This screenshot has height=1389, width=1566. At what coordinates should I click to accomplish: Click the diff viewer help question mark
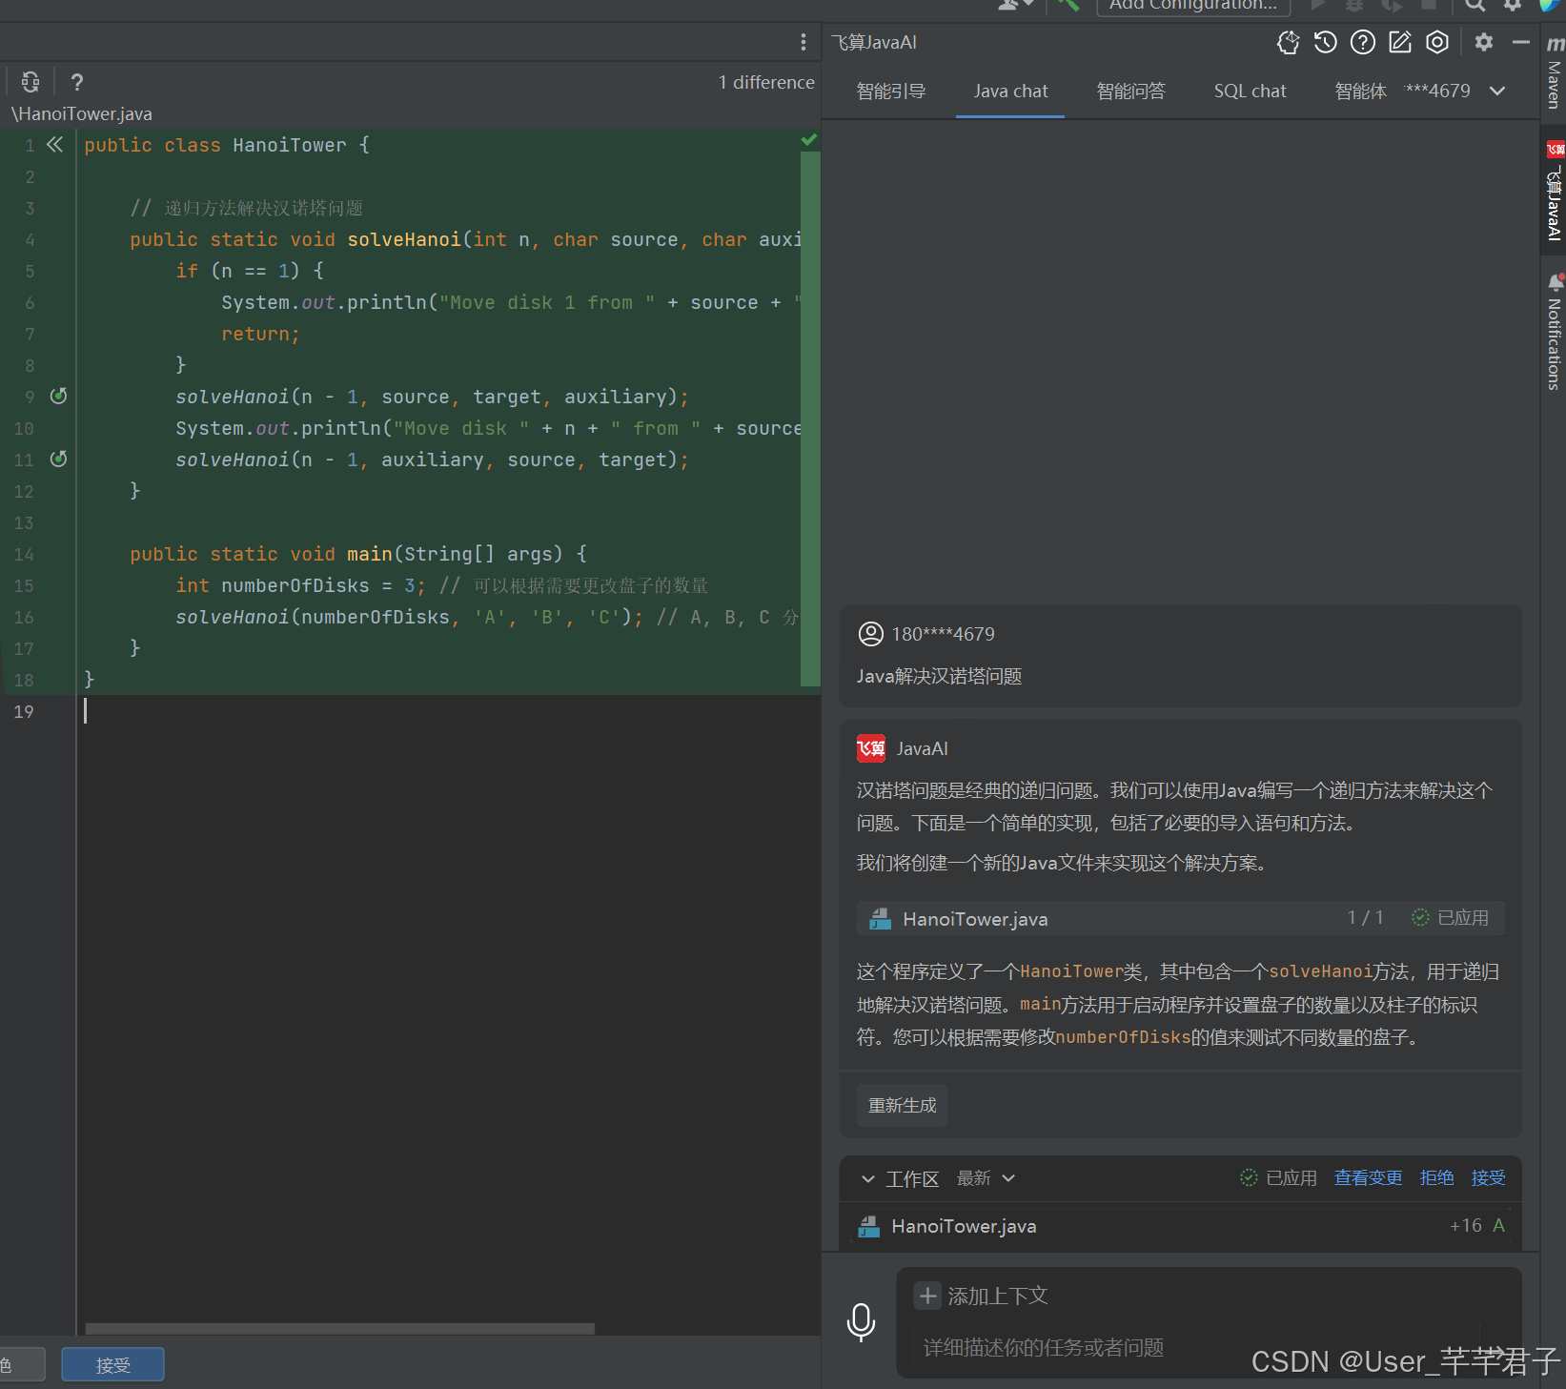(77, 82)
